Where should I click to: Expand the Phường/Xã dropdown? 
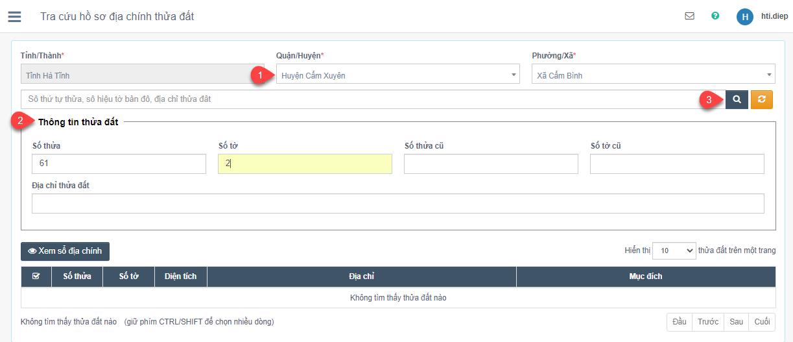(x=653, y=75)
